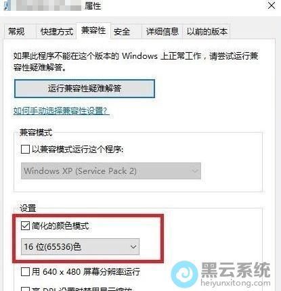The width and height of the screenshot is (281, 291).
Task: Click the 属性 window title text
Action: [x=93, y=5]
